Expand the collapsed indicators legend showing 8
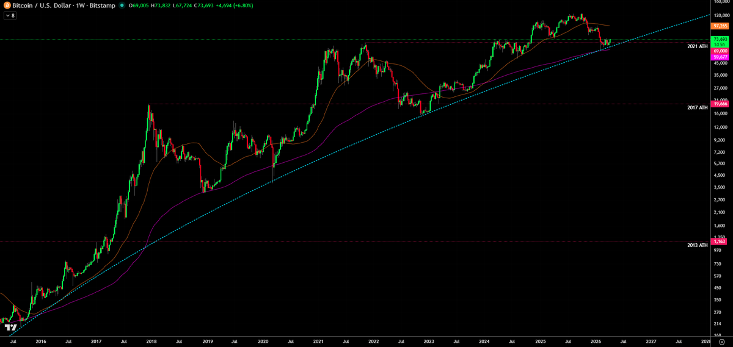The image size is (733, 347). pos(10,15)
